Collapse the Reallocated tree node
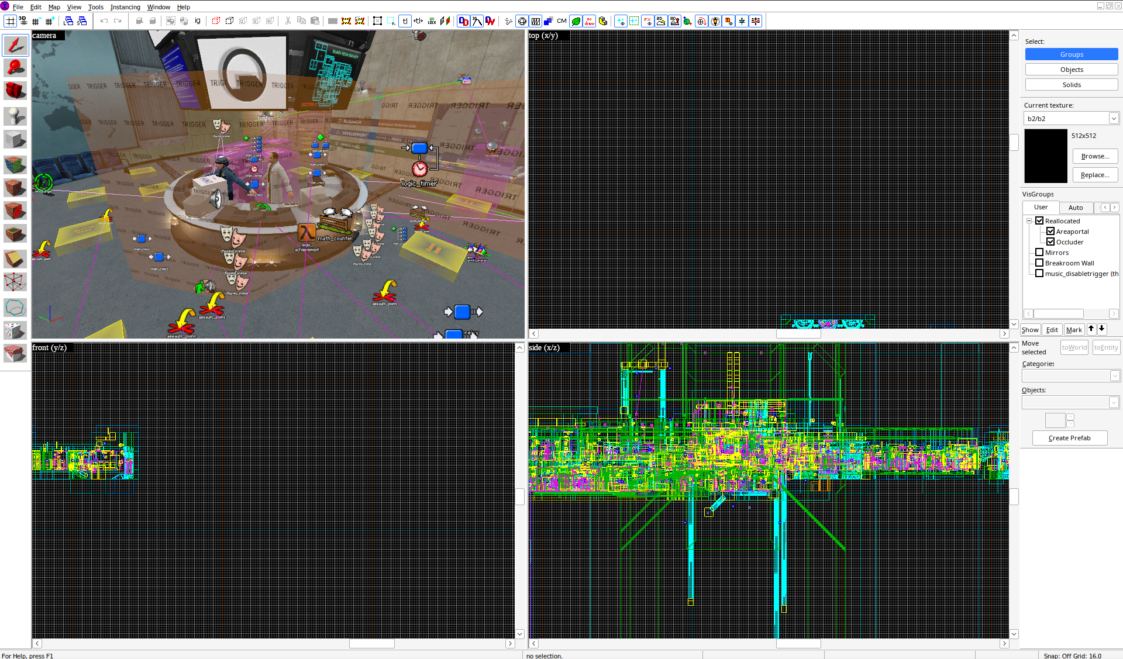Image resolution: width=1123 pixels, height=659 pixels. (1029, 220)
